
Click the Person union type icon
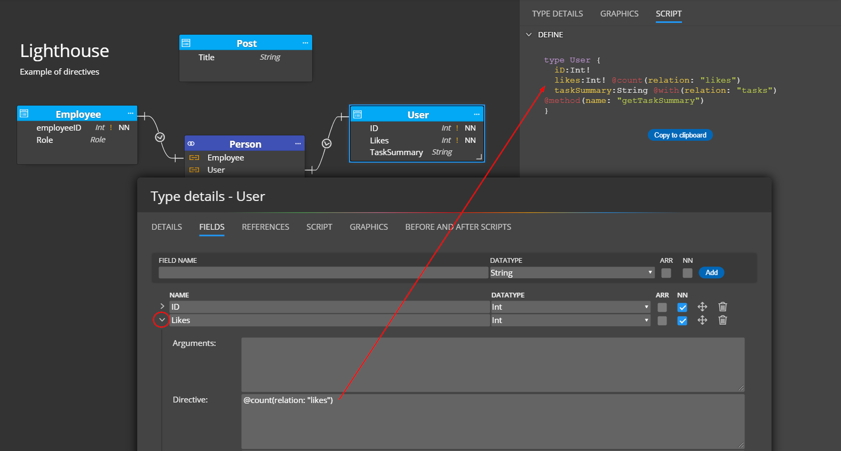point(191,143)
